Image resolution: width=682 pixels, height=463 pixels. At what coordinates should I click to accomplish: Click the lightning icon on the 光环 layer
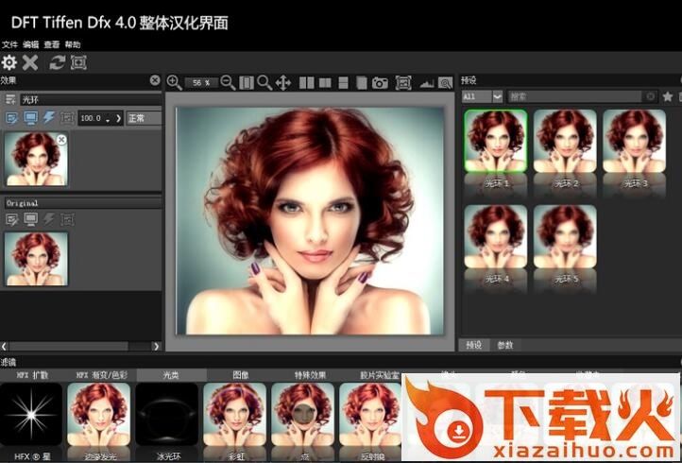[x=49, y=117]
